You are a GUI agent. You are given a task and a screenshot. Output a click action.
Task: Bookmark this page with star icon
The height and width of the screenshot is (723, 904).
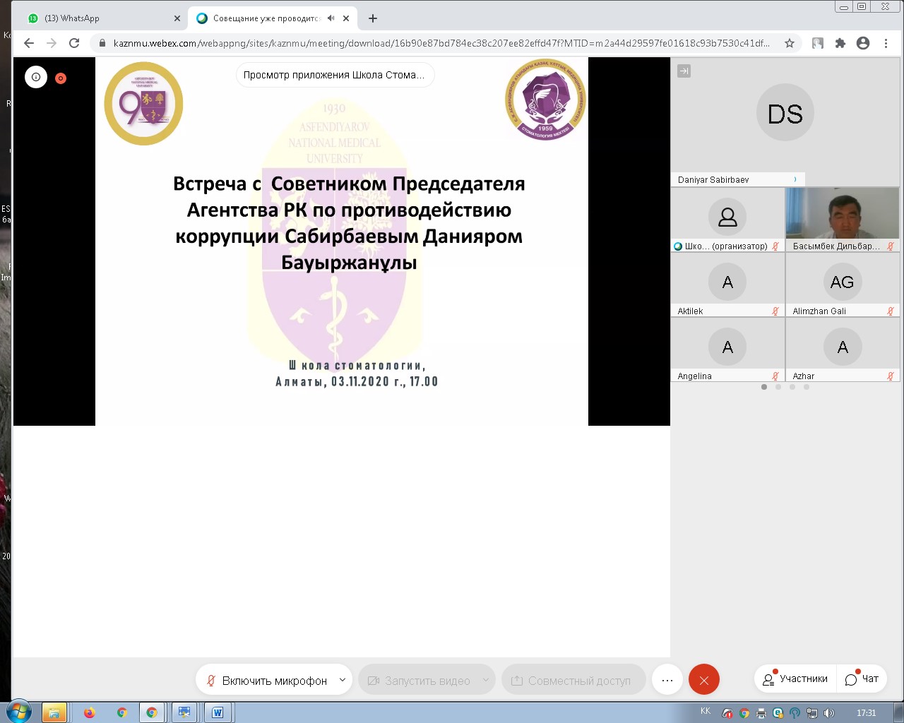[x=790, y=43]
